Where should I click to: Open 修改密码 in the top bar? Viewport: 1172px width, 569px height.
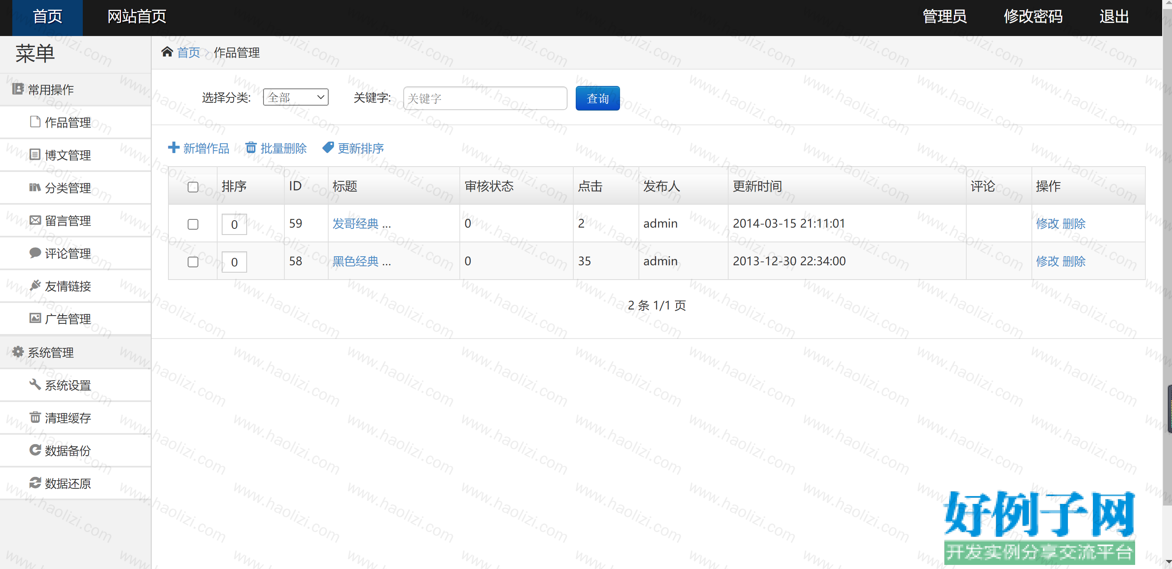coord(1033,17)
